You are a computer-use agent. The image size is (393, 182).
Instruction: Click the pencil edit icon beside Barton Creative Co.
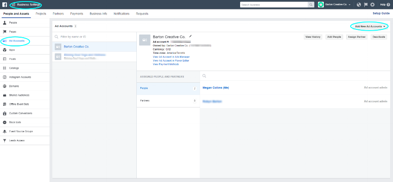coord(191,36)
